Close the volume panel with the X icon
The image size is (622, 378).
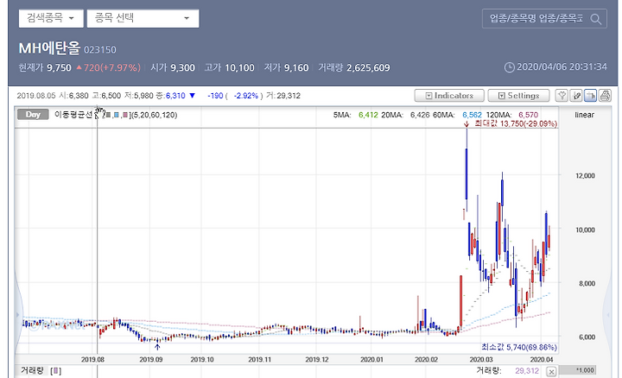point(551,371)
